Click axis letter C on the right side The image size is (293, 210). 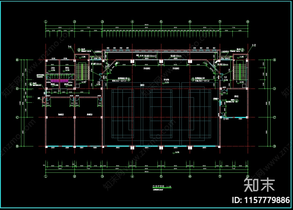point(274,117)
